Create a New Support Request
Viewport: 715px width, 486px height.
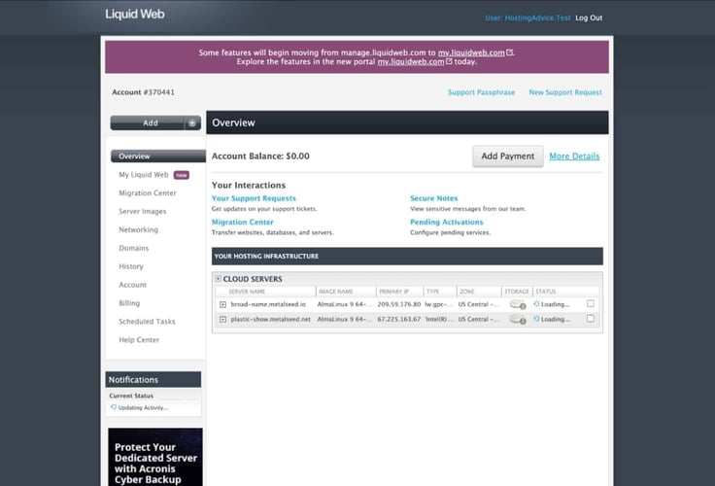(565, 92)
